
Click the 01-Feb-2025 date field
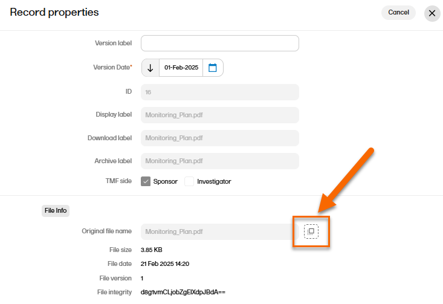pyautogui.click(x=181, y=68)
